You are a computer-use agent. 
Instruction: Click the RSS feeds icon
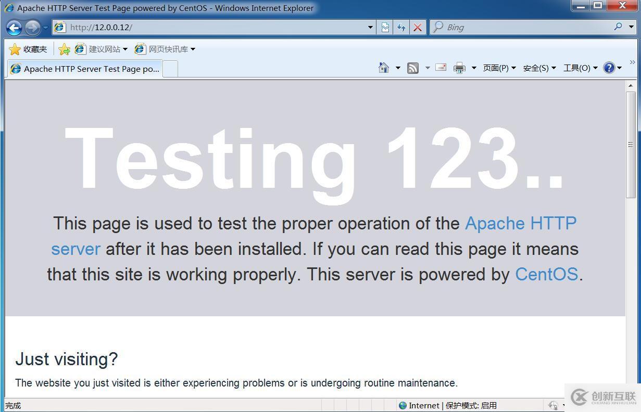click(413, 68)
